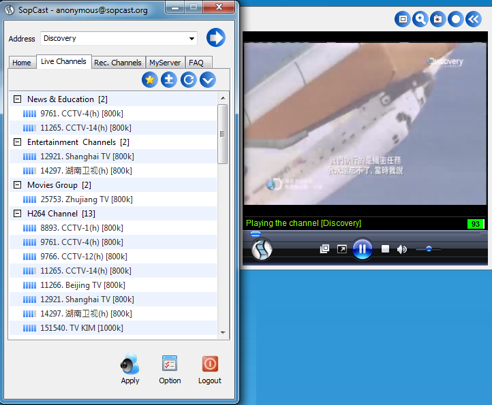
Task: Click the player volume slider
Action: (429, 249)
